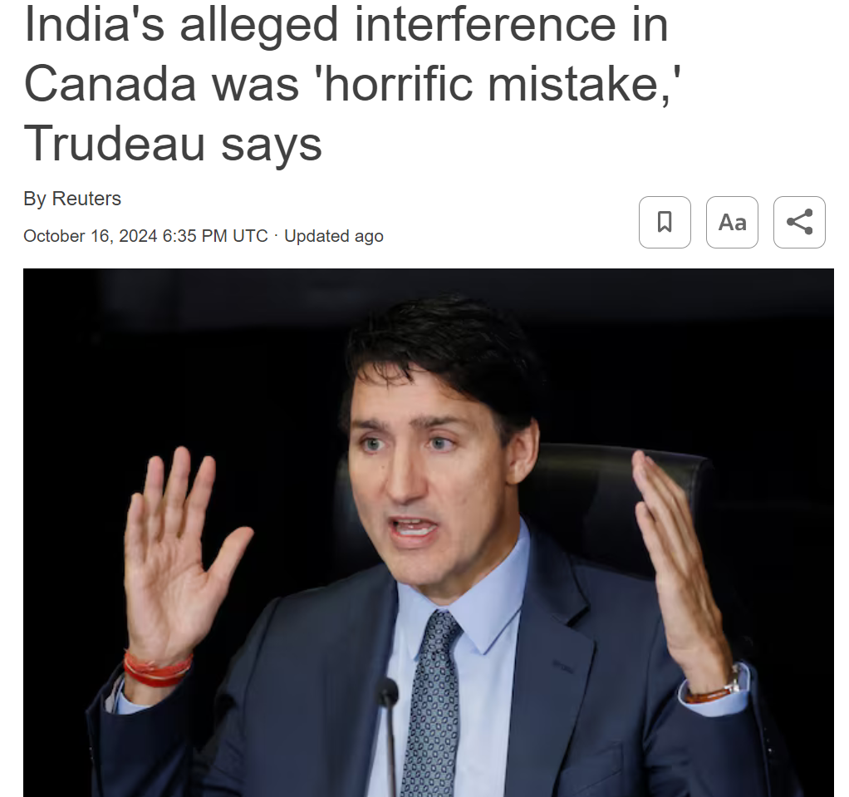
Task: Open the Aa text size options
Action: (732, 222)
